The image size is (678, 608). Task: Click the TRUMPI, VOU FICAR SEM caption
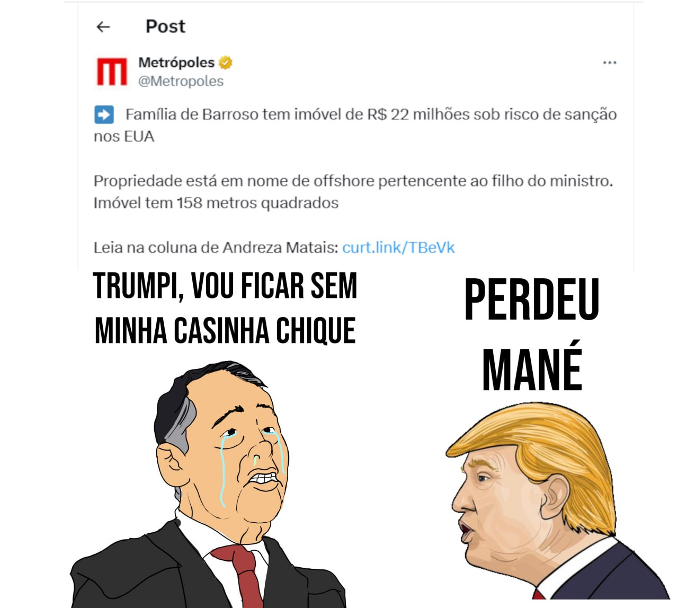[225, 286]
